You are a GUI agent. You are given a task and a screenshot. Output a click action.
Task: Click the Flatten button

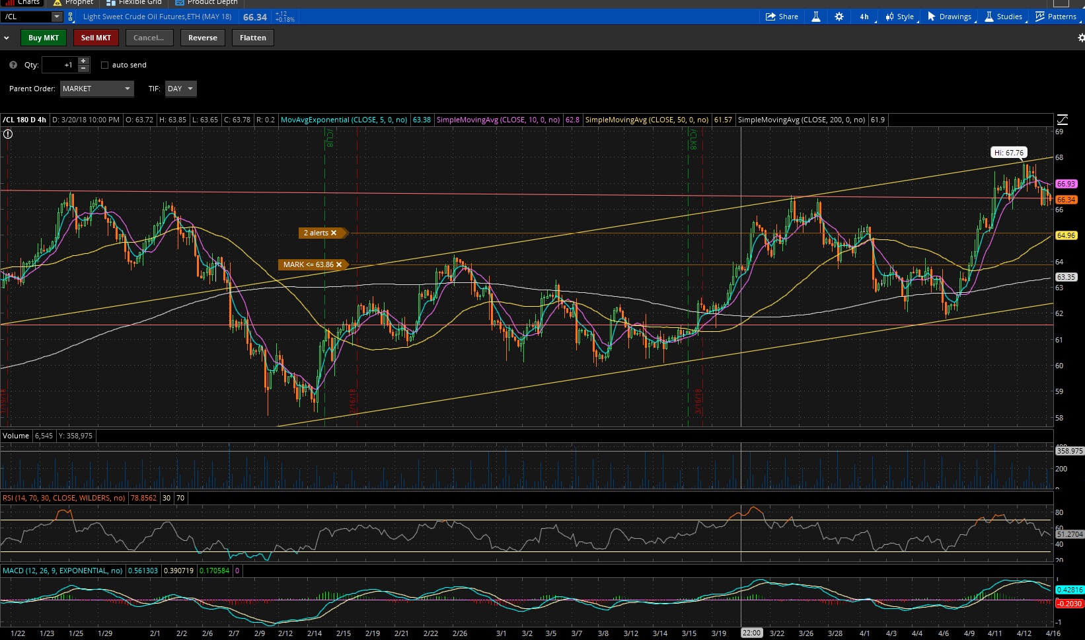253,38
